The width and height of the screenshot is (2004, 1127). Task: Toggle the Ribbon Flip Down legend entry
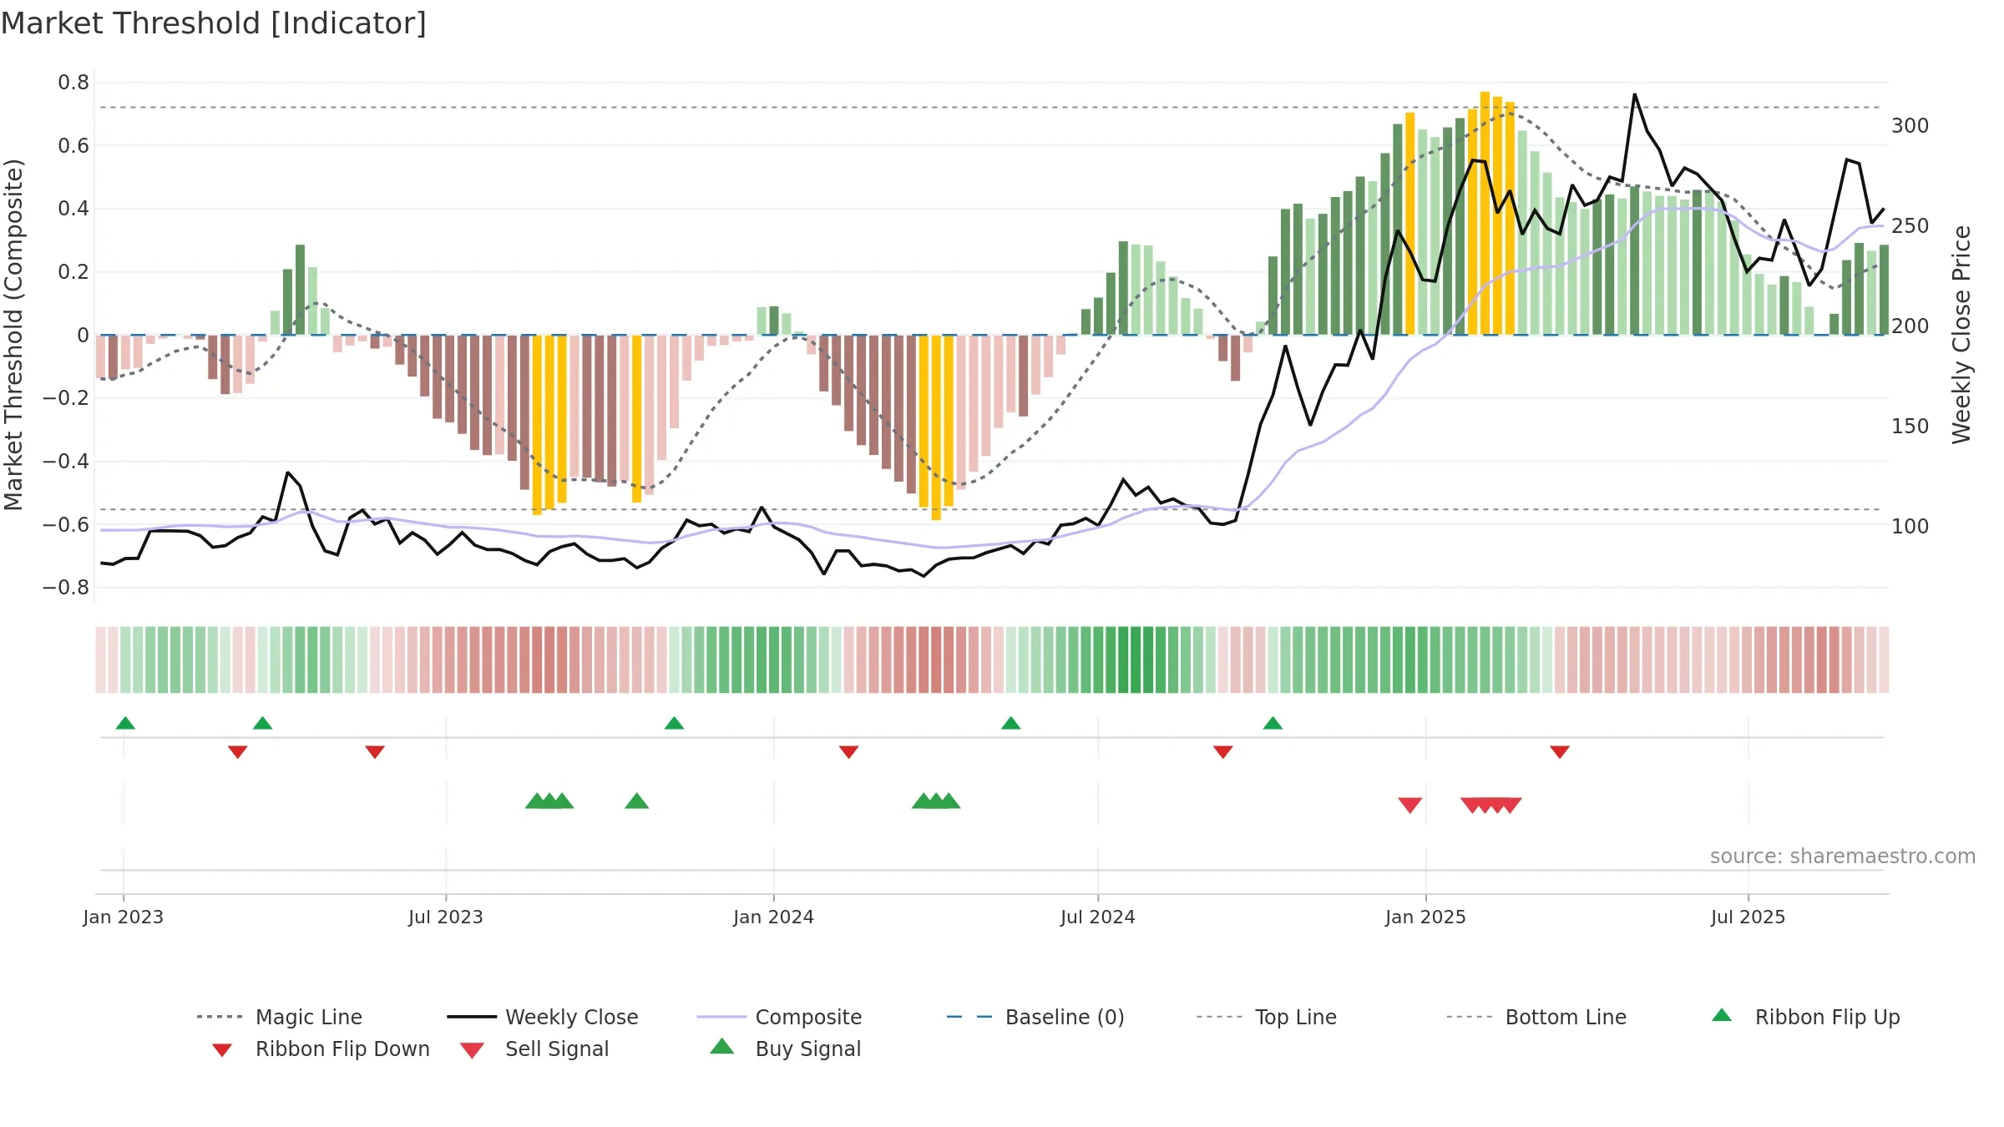pyautogui.click(x=321, y=1049)
